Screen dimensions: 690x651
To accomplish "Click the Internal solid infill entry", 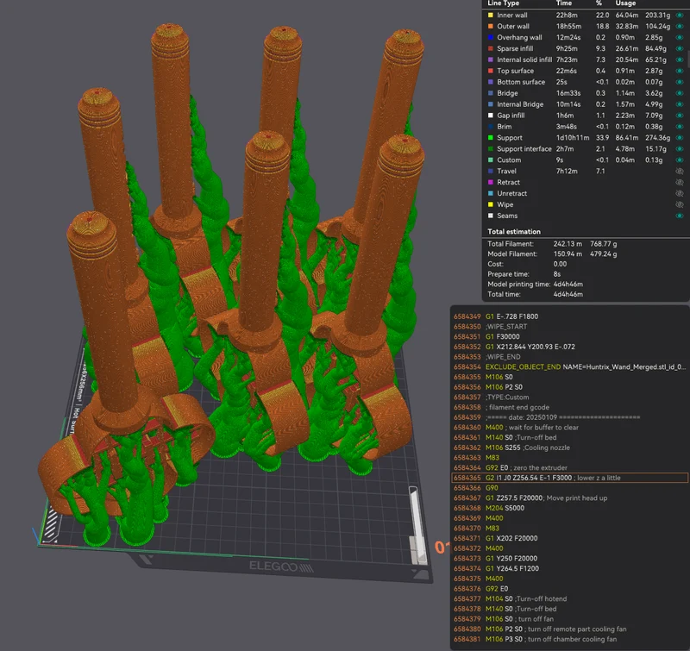I will coord(524,59).
